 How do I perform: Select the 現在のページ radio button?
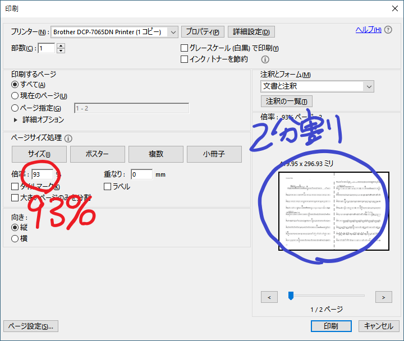click(x=15, y=96)
